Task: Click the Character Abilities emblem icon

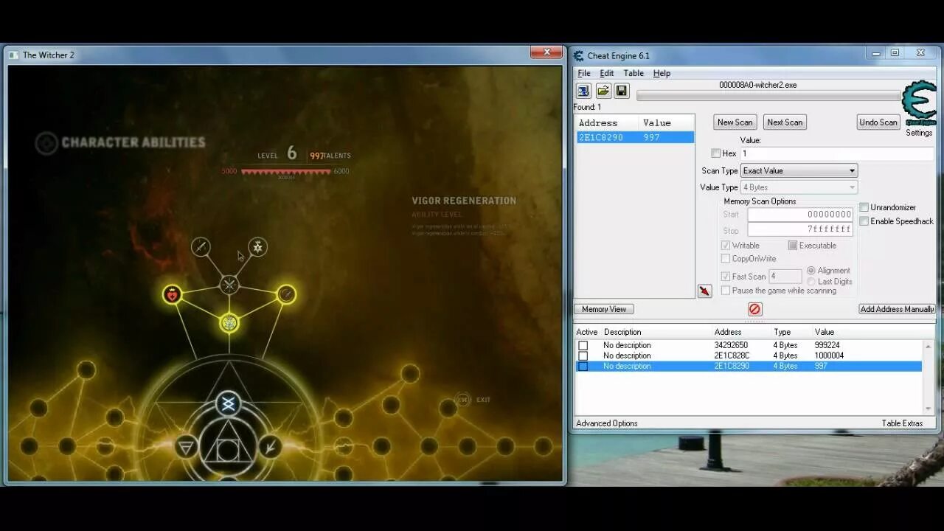Action: coord(46,143)
